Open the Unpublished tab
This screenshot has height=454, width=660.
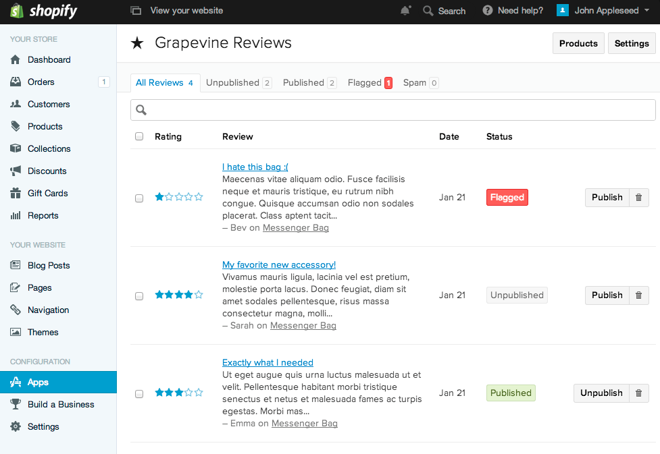238,83
